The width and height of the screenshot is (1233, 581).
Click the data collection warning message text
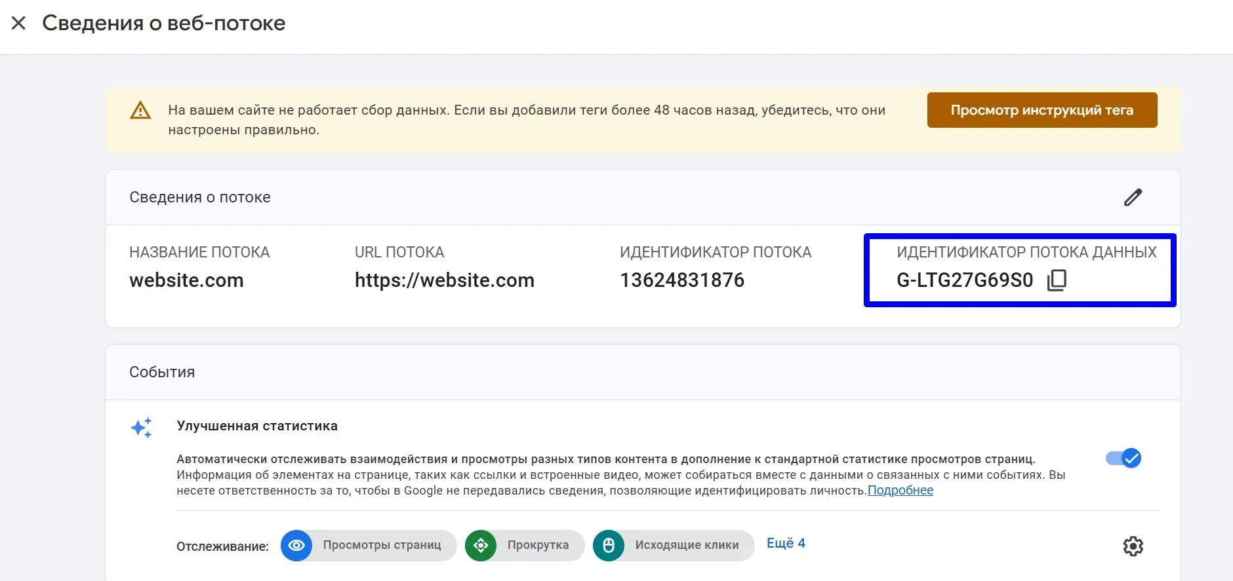click(527, 120)
